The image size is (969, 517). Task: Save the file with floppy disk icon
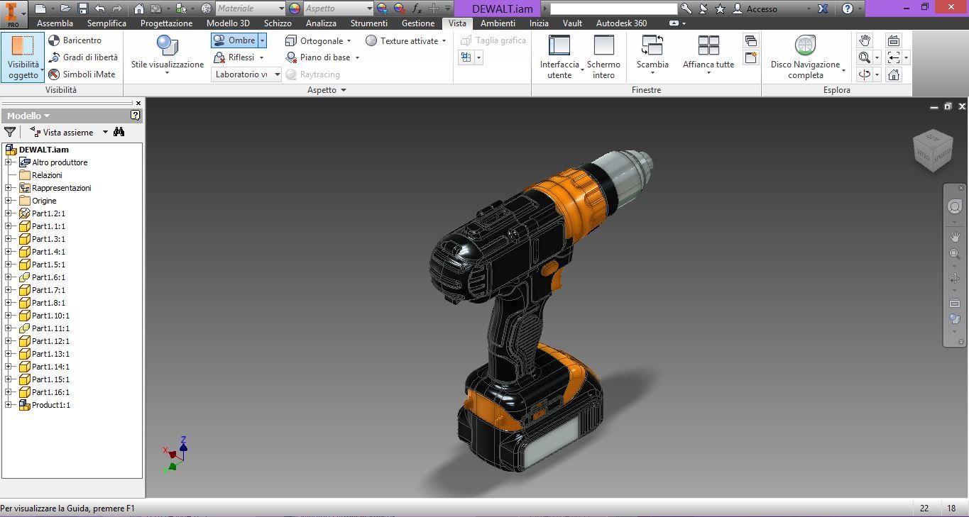pyautogui.click(x=82, y=9)
